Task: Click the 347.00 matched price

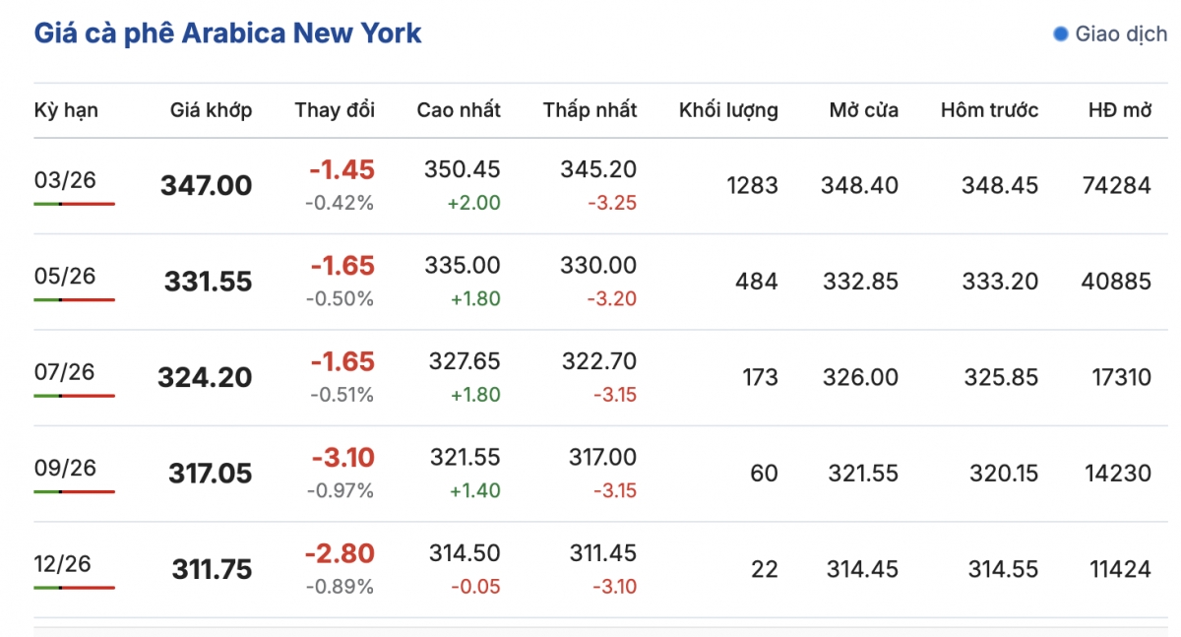Action: coord(207,186)
